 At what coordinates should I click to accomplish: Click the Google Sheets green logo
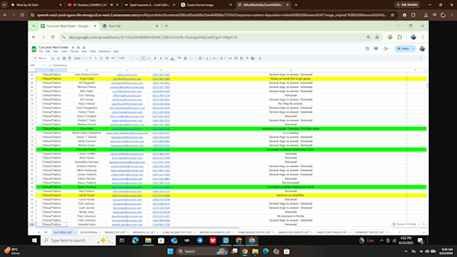tap(34, 49)
